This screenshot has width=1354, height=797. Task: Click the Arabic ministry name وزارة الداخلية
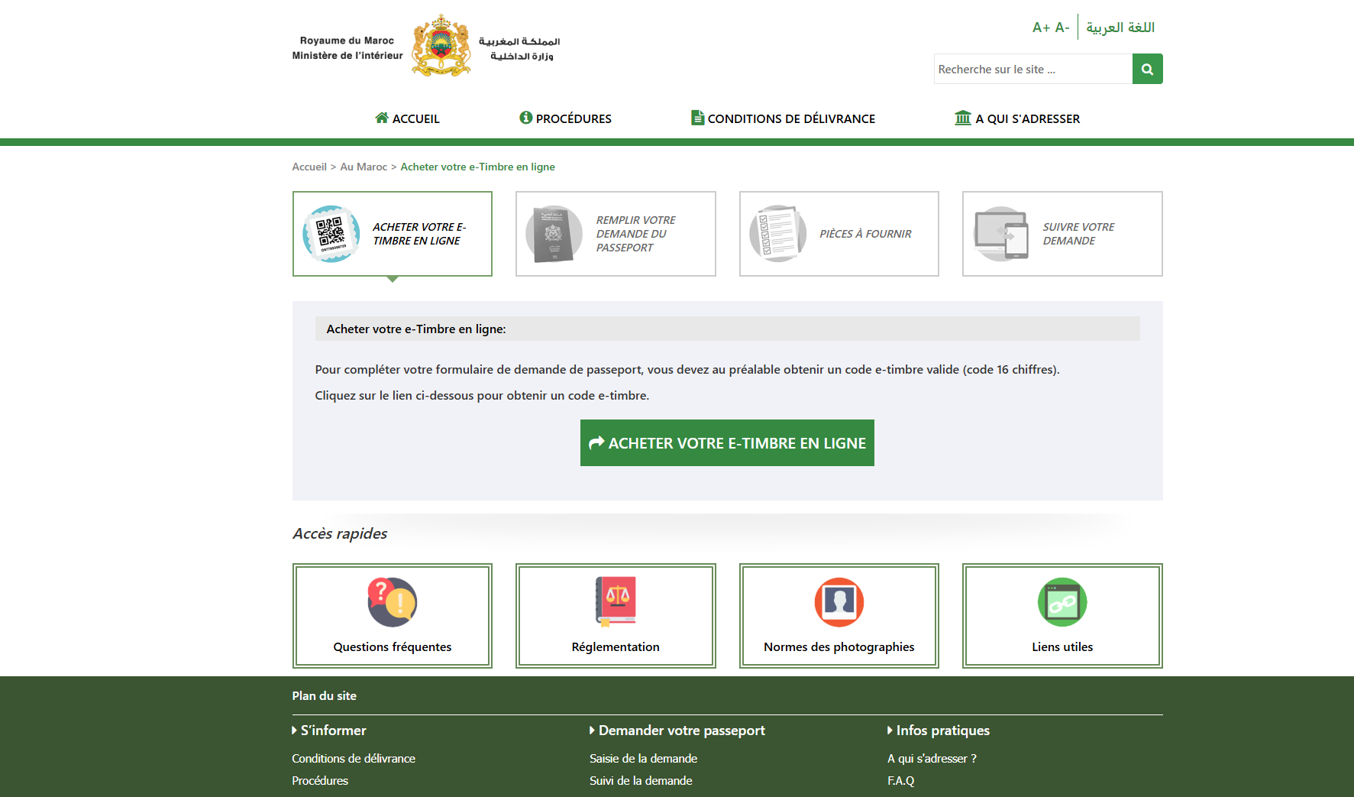(x=522, y=56)
